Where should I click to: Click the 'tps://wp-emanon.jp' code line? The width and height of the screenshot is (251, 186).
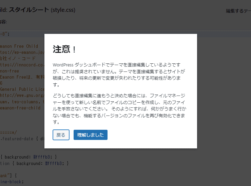pos(22,52)
